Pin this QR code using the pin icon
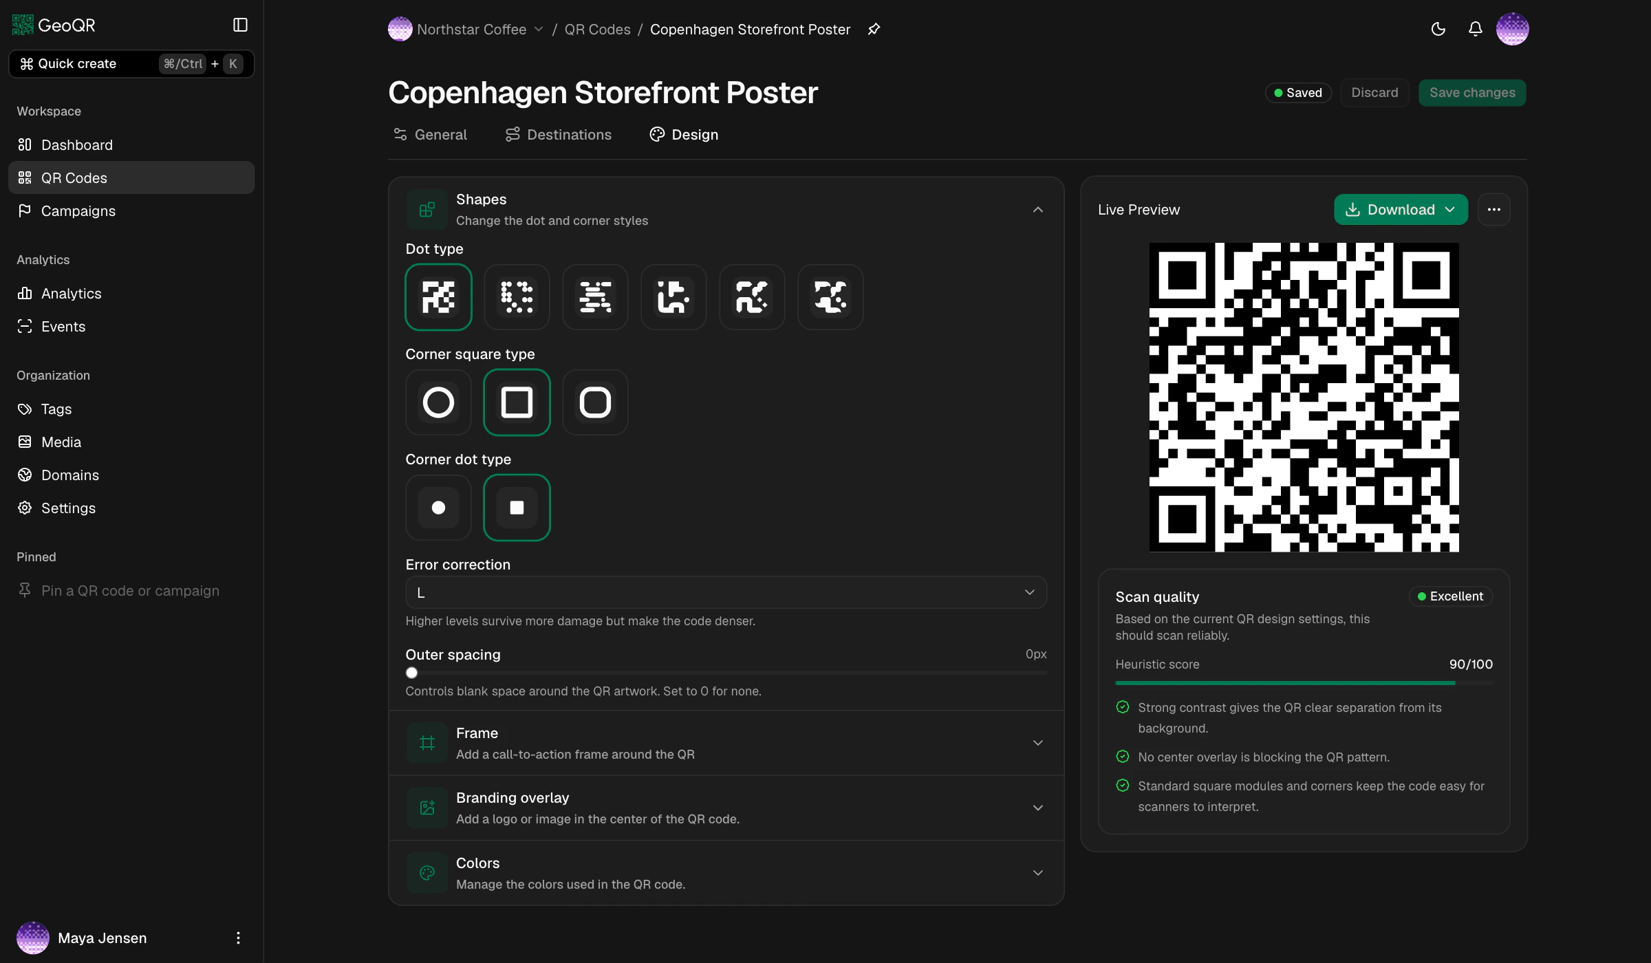Viewport: 1651px width, 963px height. [x=874, y=29]
